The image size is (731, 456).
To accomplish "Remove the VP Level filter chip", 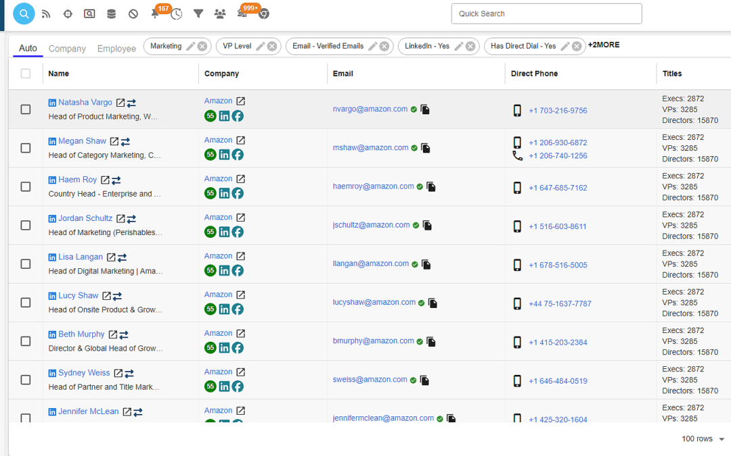I will tap(271, 47).
